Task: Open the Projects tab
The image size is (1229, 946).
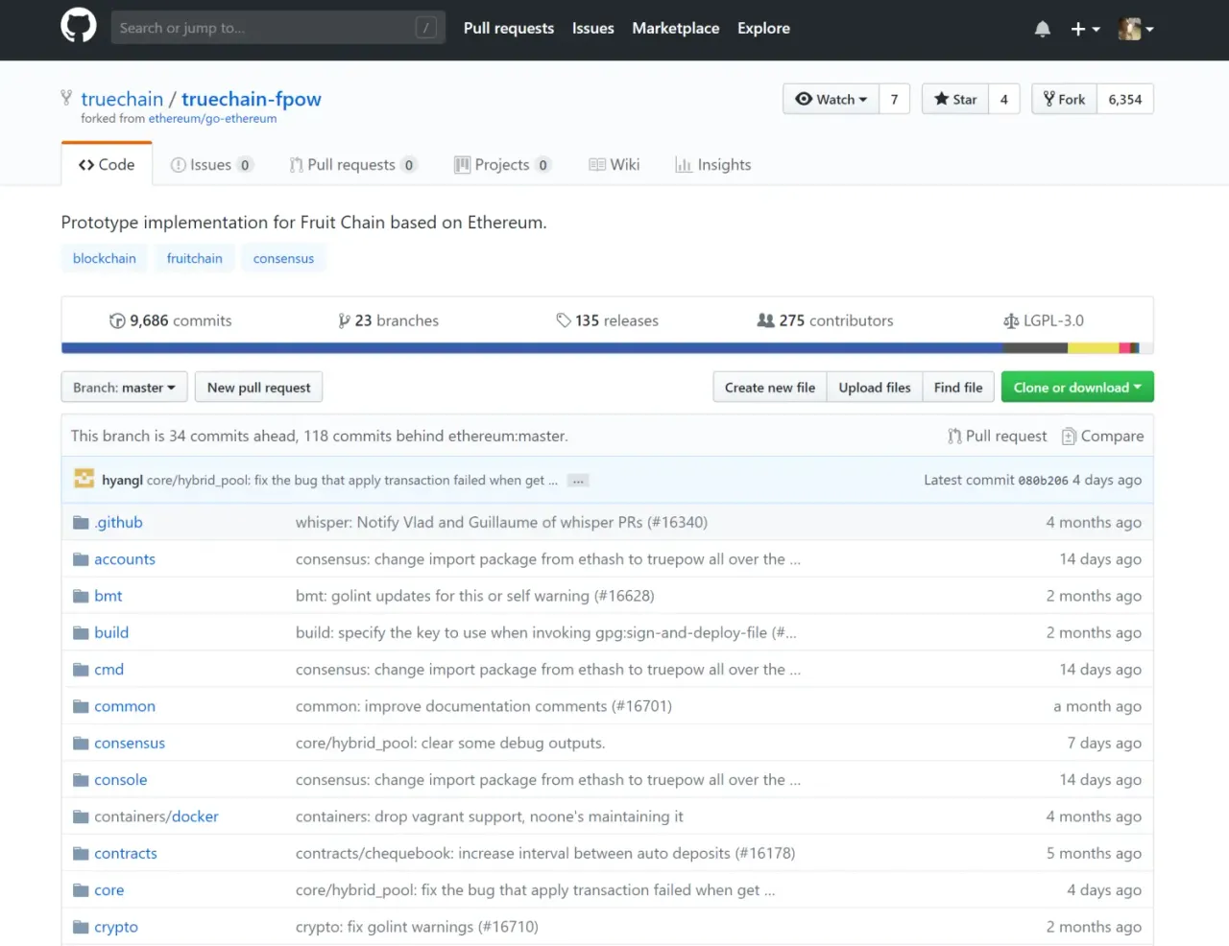Action: point(502,165)
